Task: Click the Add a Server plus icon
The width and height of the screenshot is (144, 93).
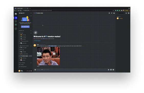Action: pos(16,21)
